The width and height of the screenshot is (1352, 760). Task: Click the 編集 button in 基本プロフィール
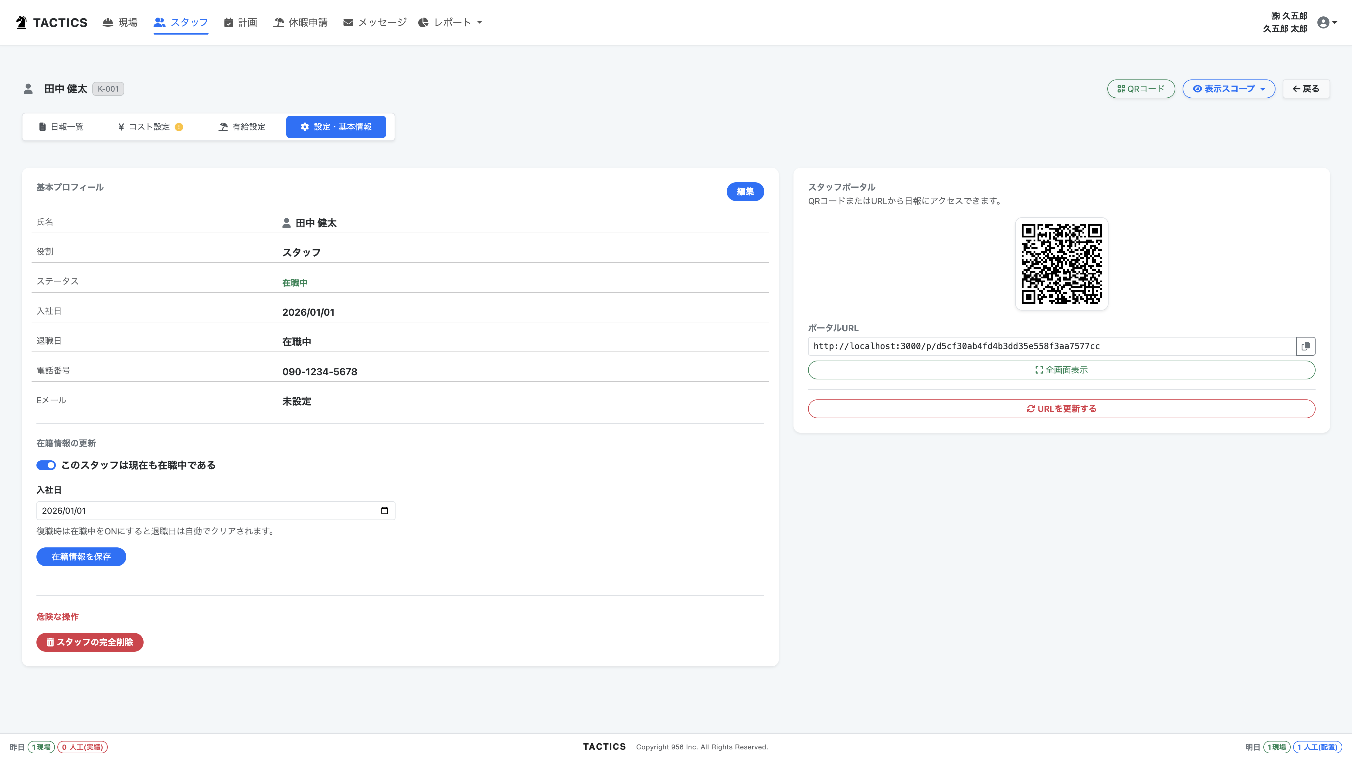point(745,191)
